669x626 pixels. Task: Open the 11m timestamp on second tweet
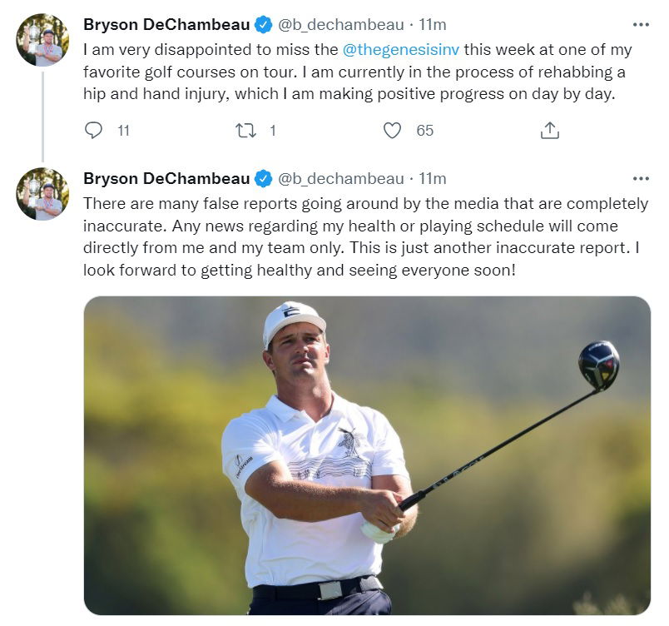coord(433,178)
